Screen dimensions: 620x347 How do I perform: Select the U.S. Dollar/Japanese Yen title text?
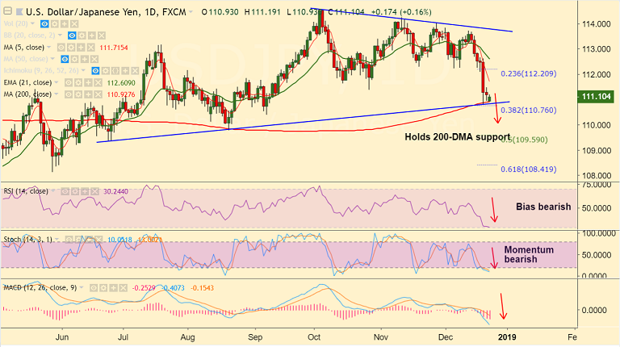coord(82,12)
